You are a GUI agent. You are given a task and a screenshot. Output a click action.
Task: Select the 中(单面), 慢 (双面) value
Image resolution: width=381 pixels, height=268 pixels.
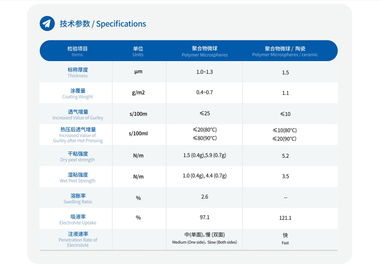click(x=205, y=234)
